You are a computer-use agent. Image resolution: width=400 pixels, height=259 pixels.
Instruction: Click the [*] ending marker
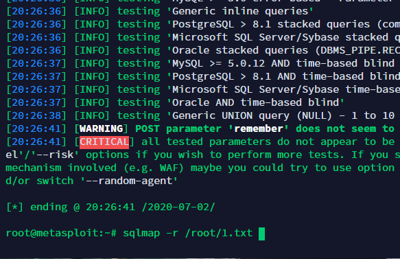coord(15,207)
